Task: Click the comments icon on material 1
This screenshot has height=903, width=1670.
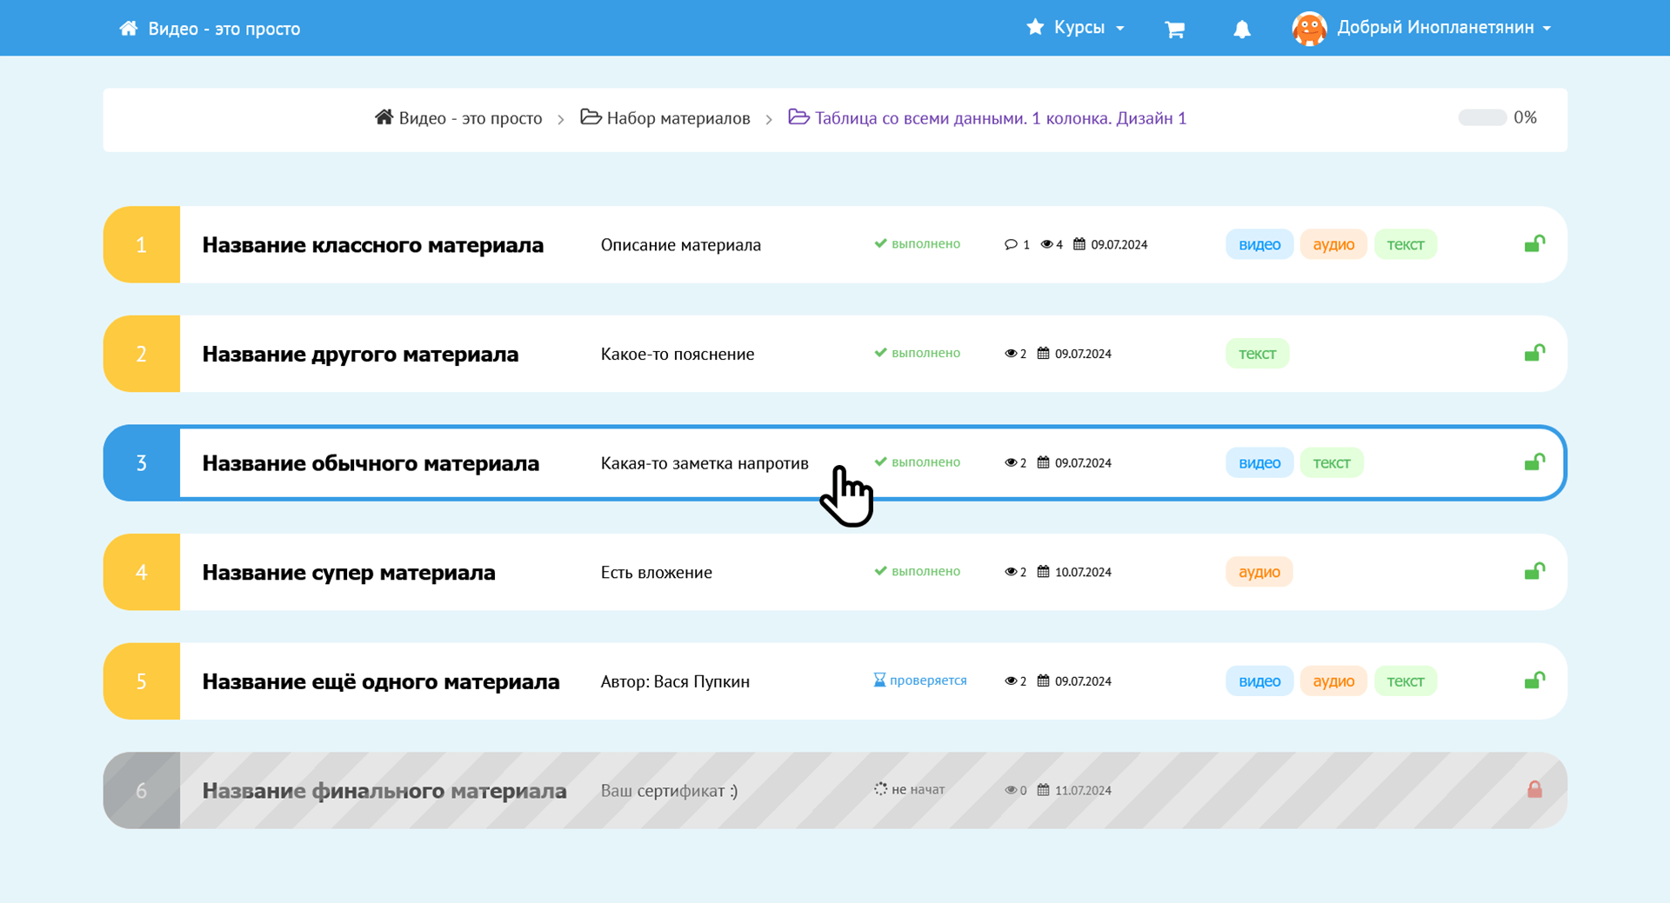Action: [x=1011, y=245]
